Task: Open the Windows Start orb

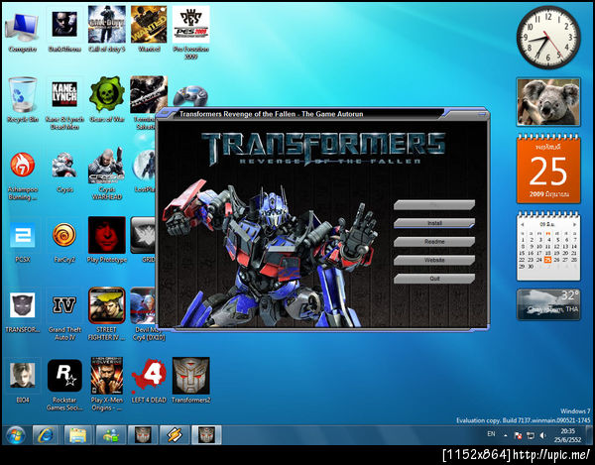Action: click(x=16, y=435)
